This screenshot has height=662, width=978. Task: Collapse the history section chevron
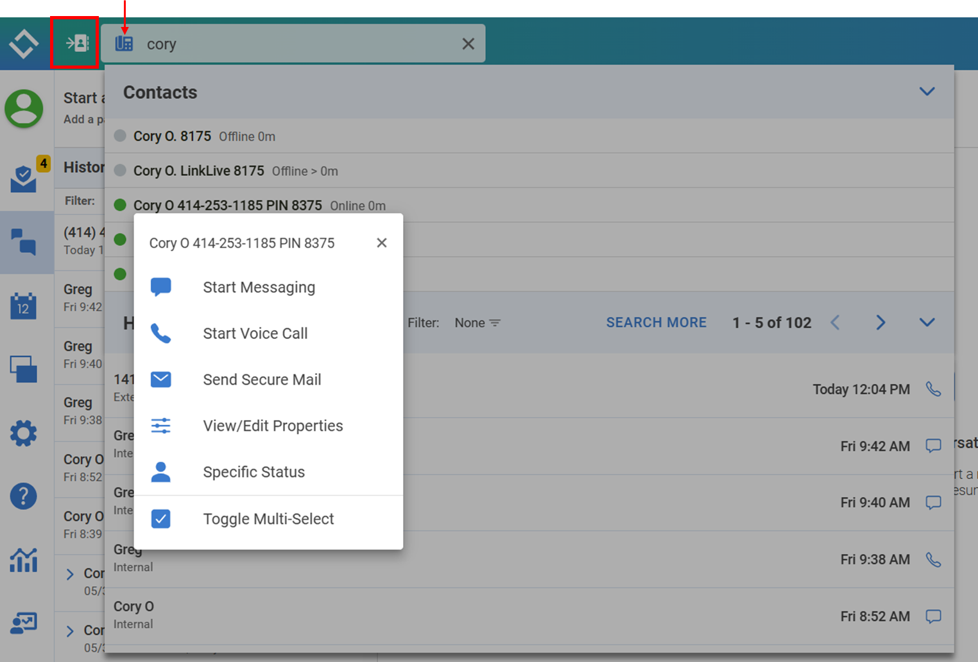click(927, 322)
